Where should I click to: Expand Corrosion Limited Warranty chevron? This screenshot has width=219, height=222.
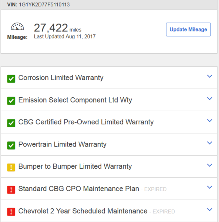[x=210, y=76]
